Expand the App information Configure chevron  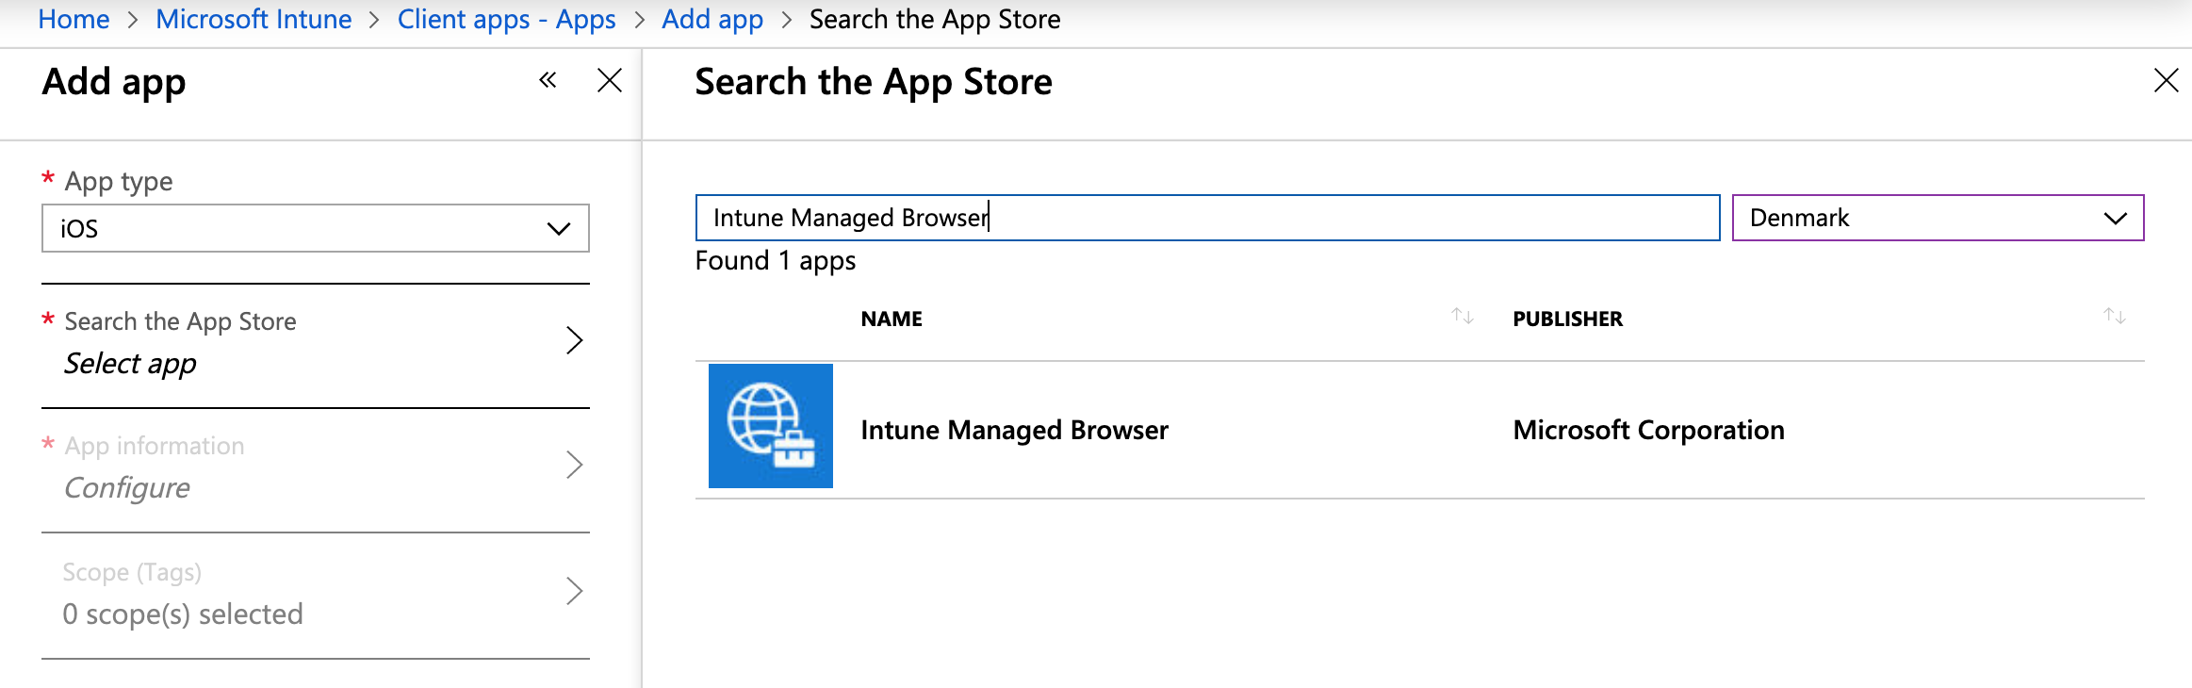click(x=574, y=465)
